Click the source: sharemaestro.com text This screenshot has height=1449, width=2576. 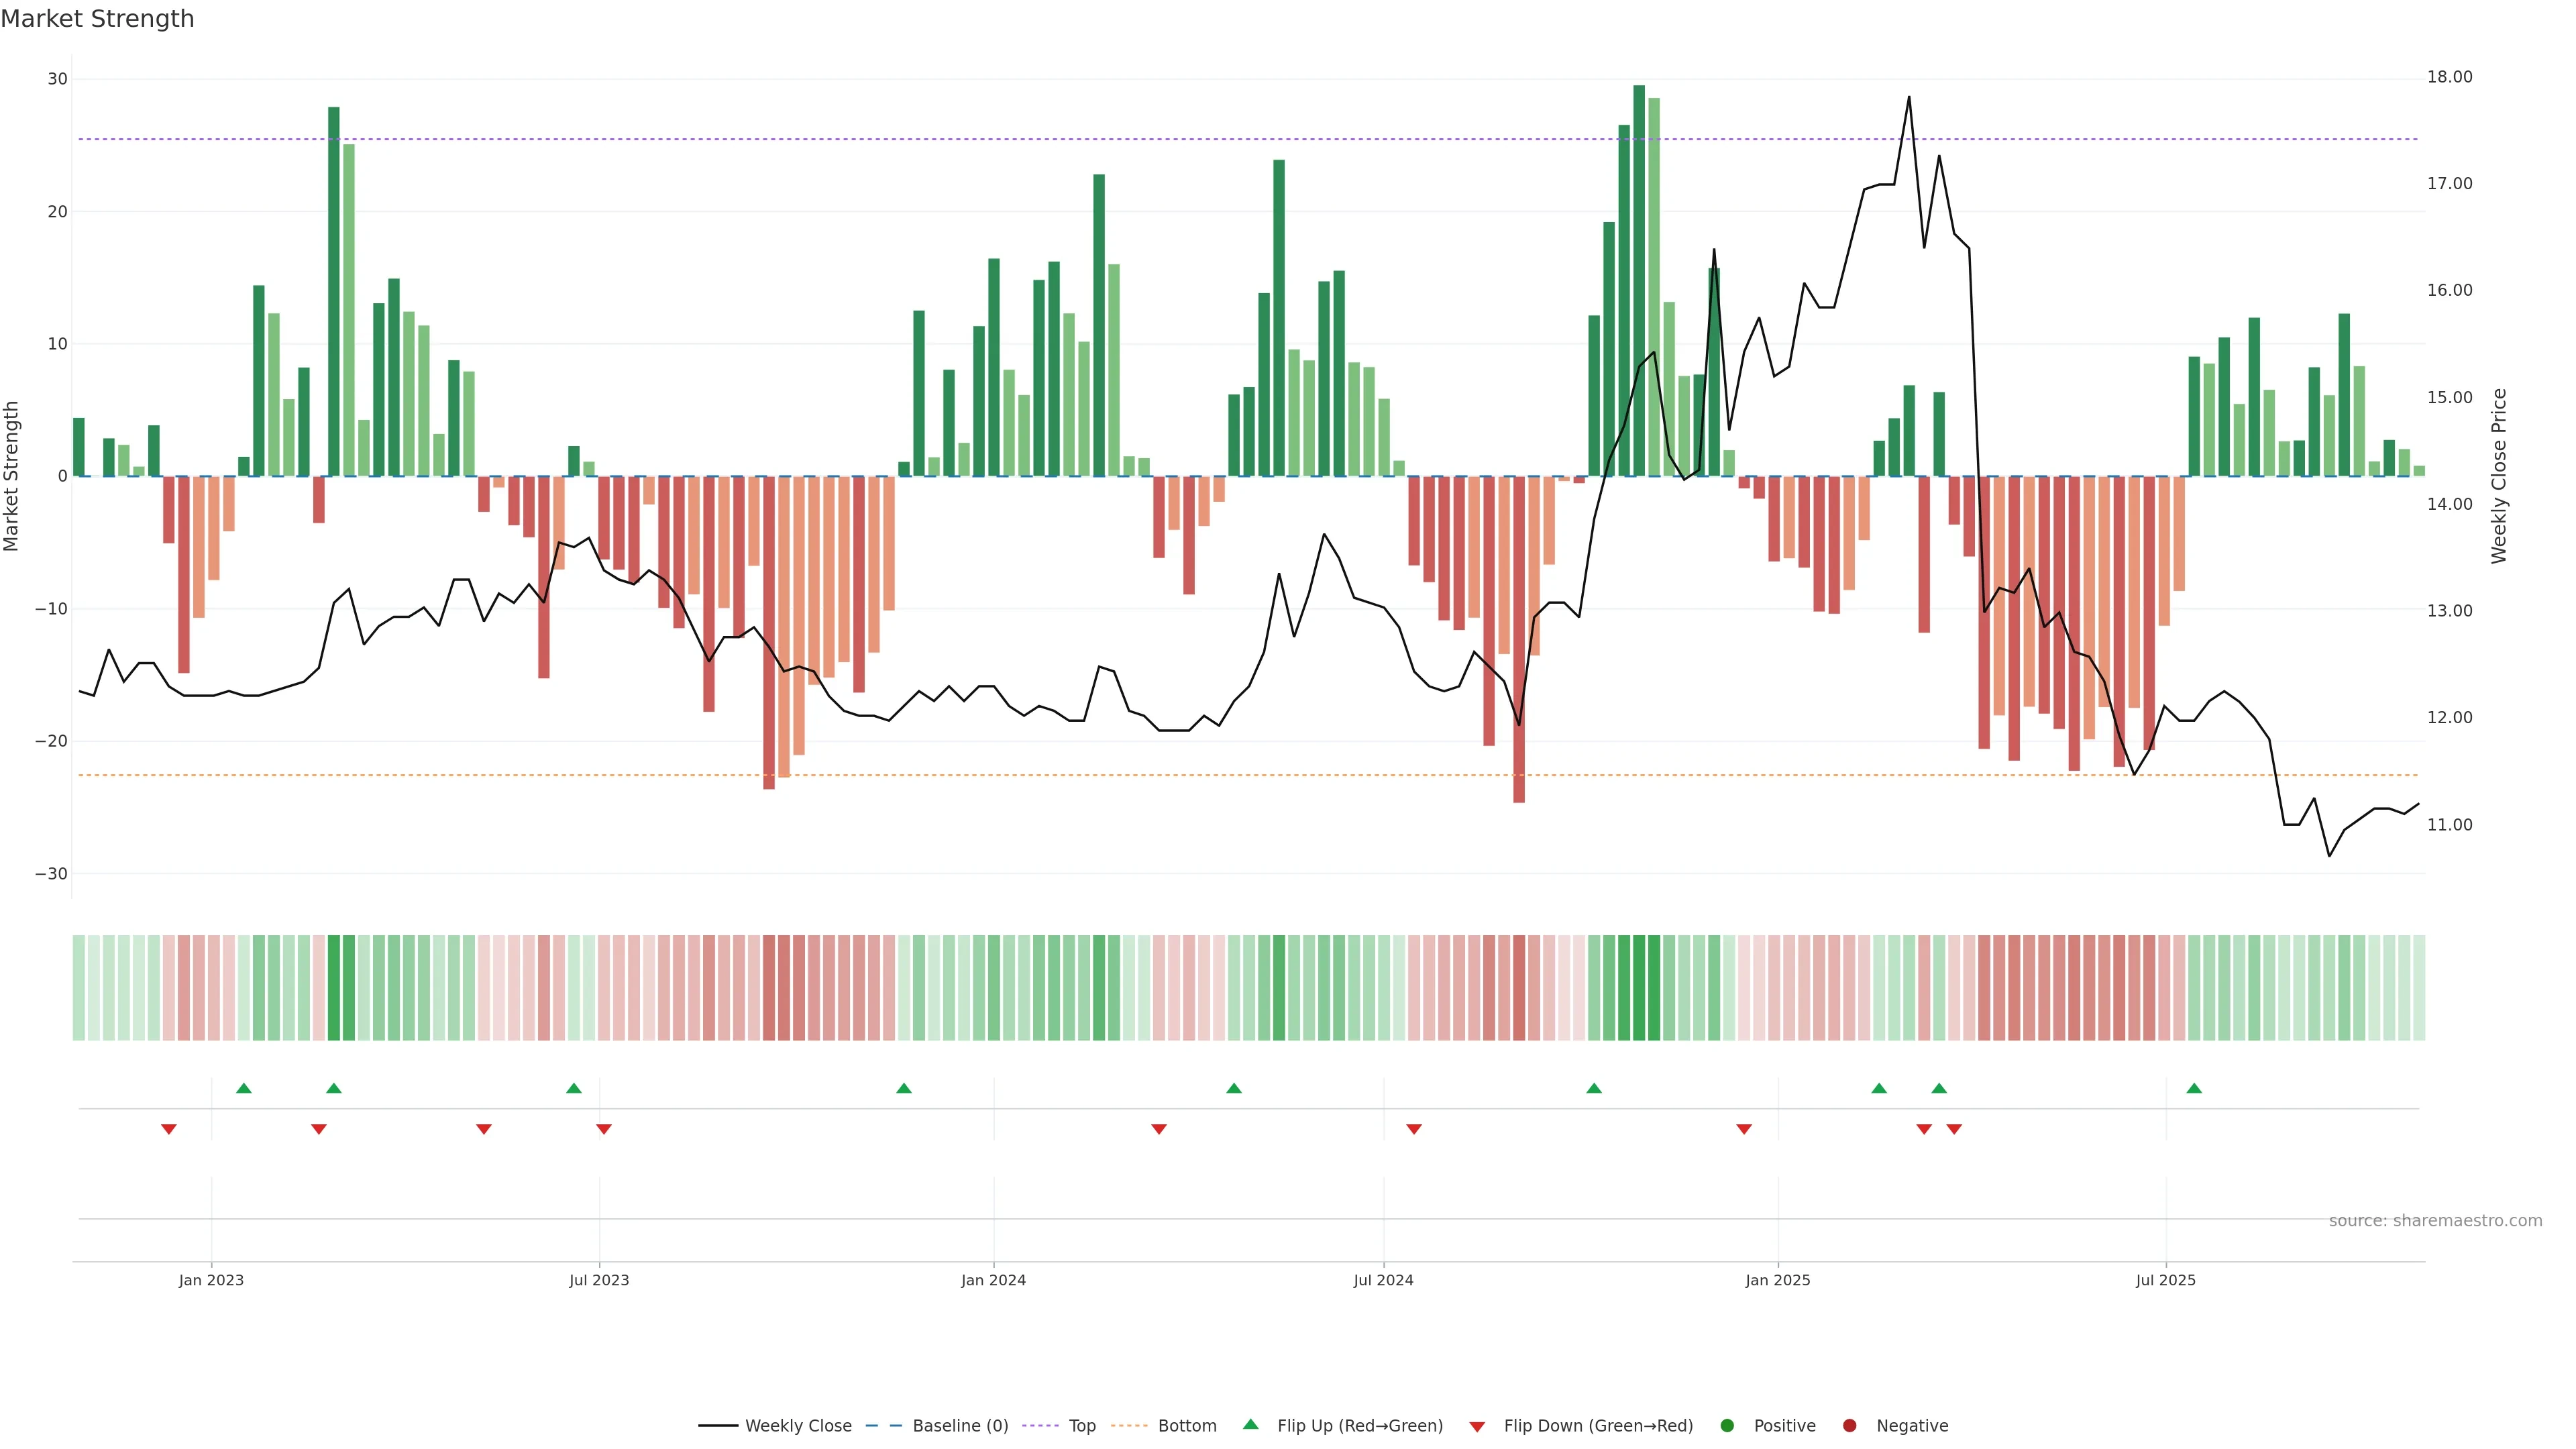pos(2435,1221)
